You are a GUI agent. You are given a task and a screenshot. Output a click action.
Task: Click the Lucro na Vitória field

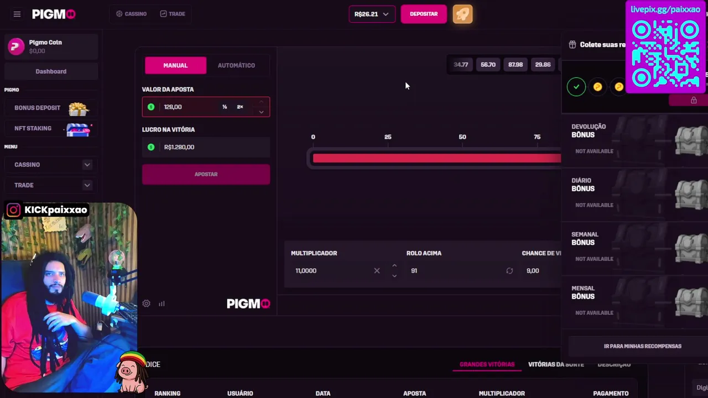(x=206, y=147)
